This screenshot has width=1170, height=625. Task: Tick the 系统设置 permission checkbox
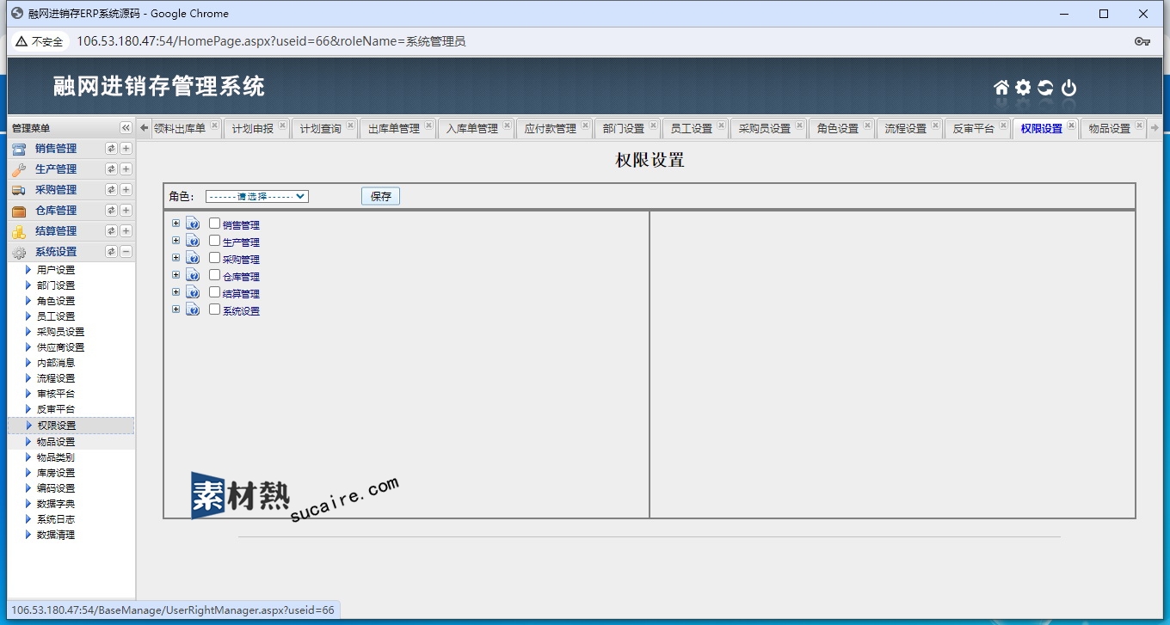tap(215, 309)
